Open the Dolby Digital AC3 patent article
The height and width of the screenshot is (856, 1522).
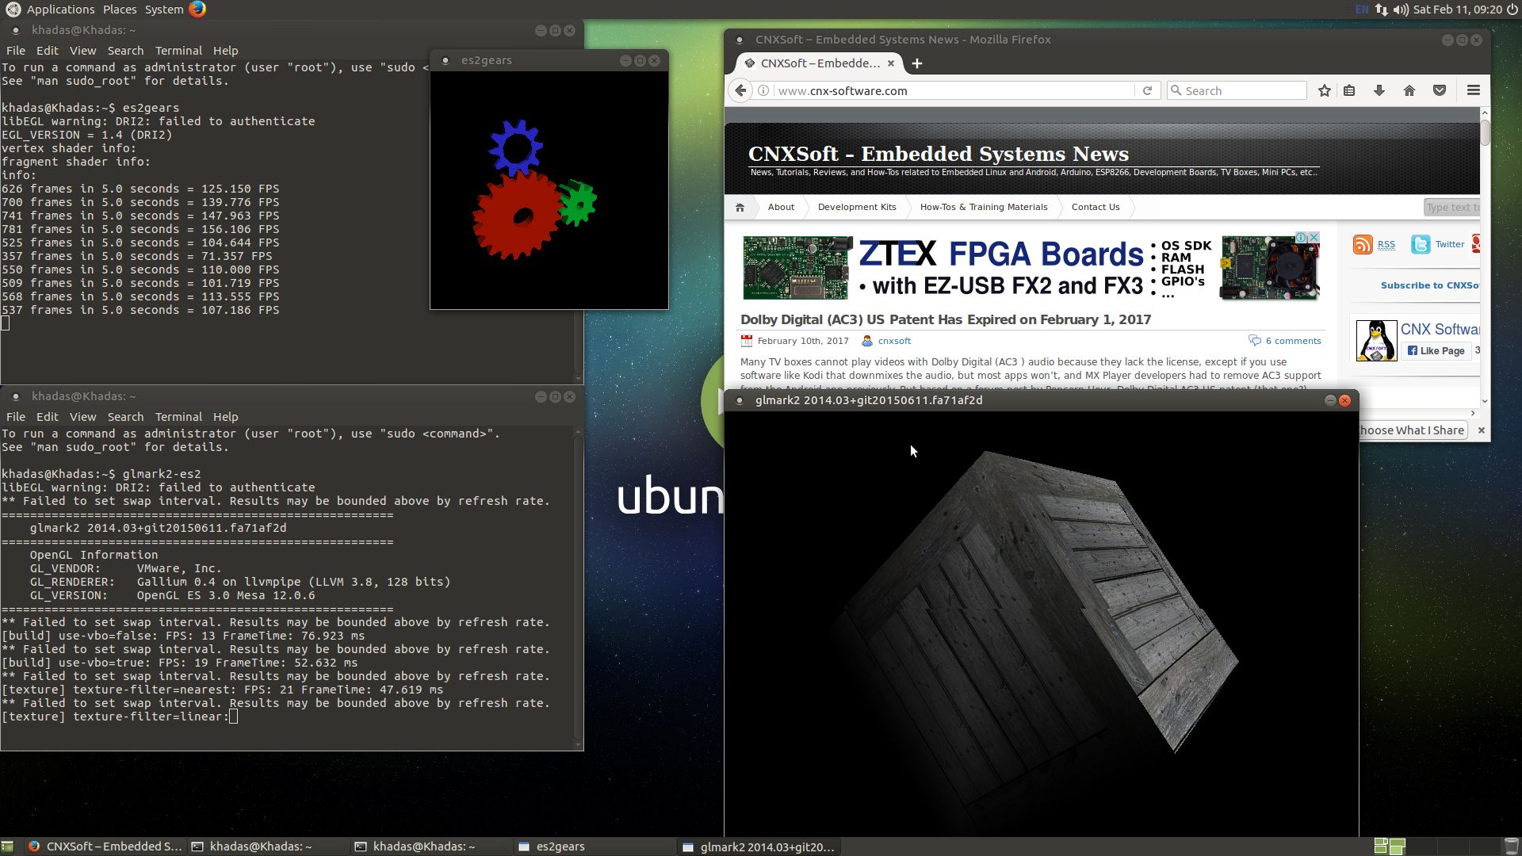[x=946, y=319]
